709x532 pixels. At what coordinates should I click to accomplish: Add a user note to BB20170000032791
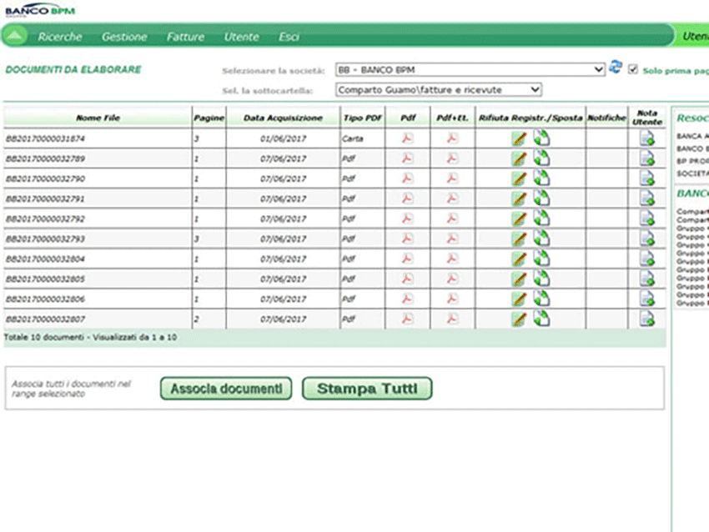coord(646,198)
